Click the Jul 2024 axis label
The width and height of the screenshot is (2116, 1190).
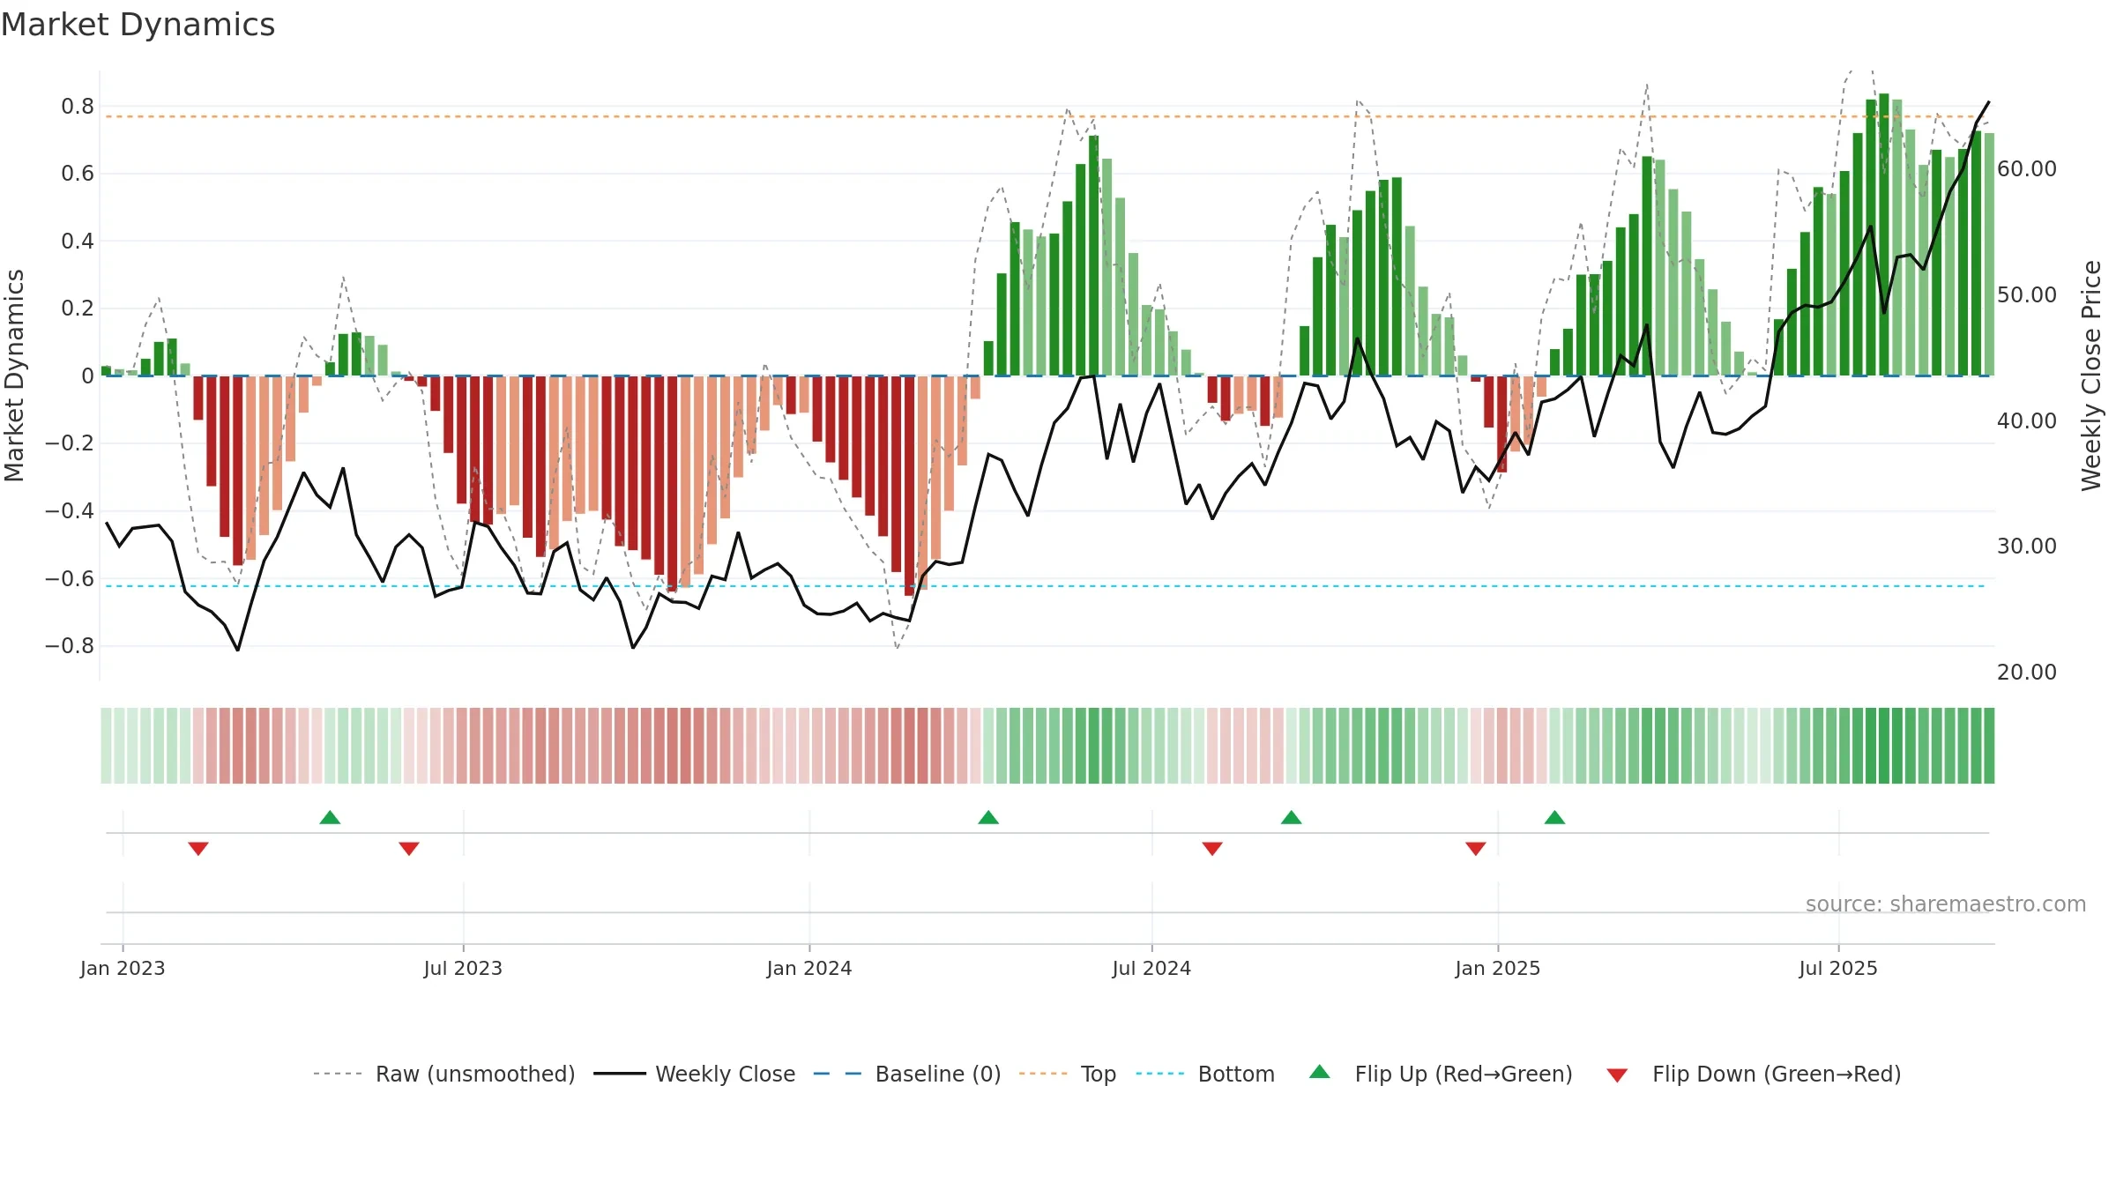[1151, 968]
